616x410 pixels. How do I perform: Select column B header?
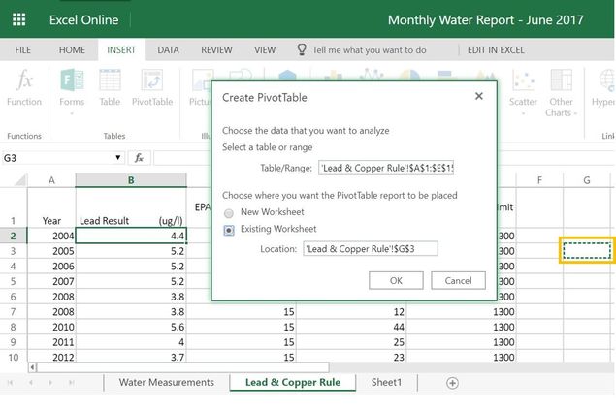pyautogui.click(x=131, y=180)
